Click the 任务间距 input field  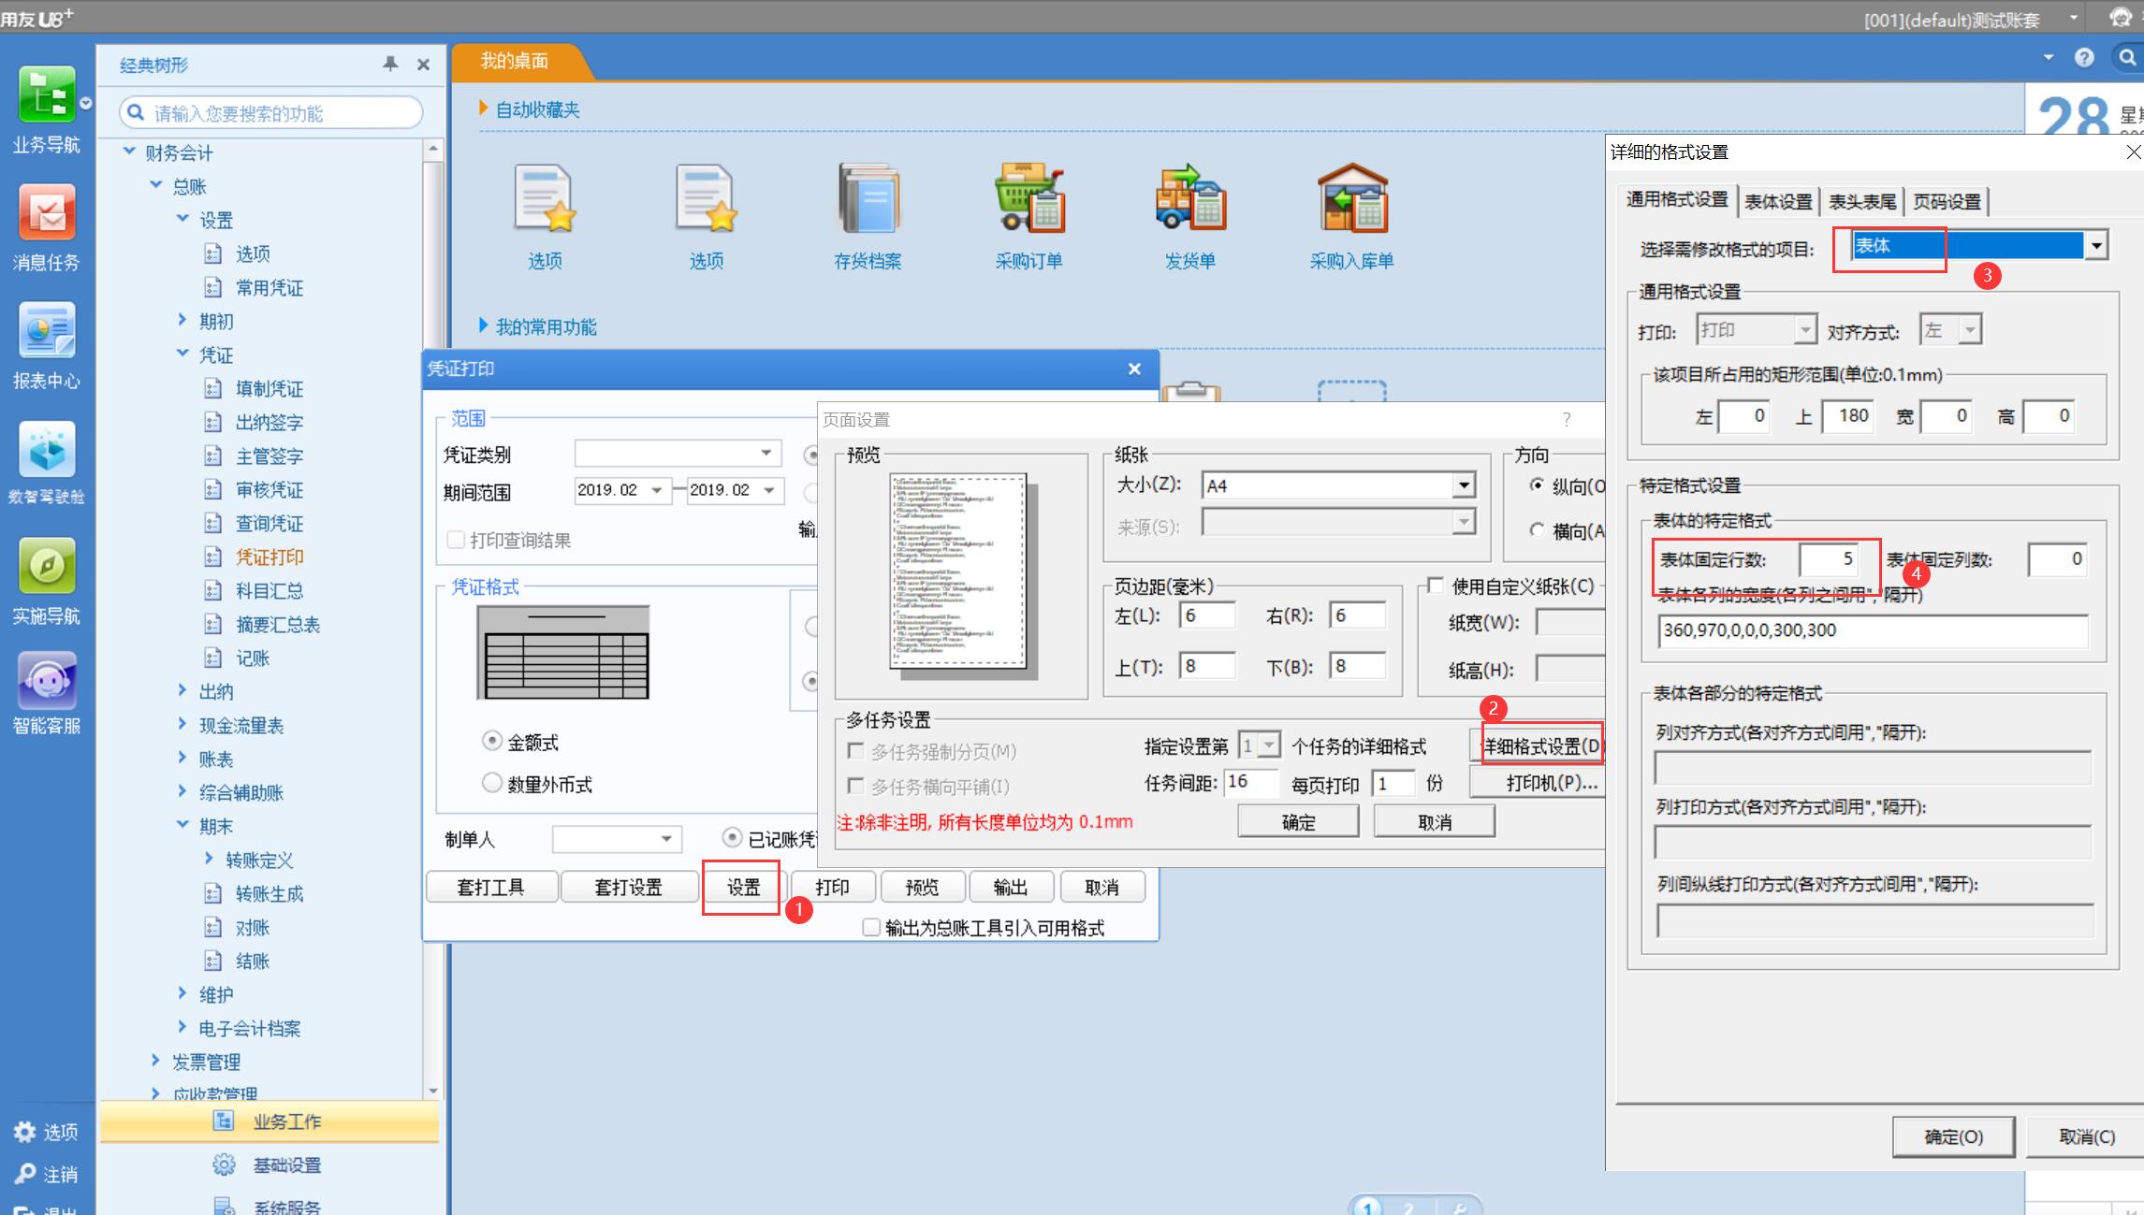tap(1250, 782)
